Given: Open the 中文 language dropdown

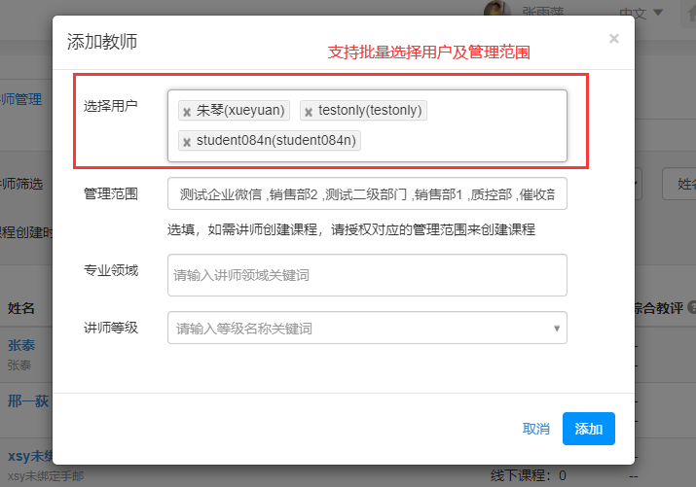Looking at the screenshot, I should (642, 13).
